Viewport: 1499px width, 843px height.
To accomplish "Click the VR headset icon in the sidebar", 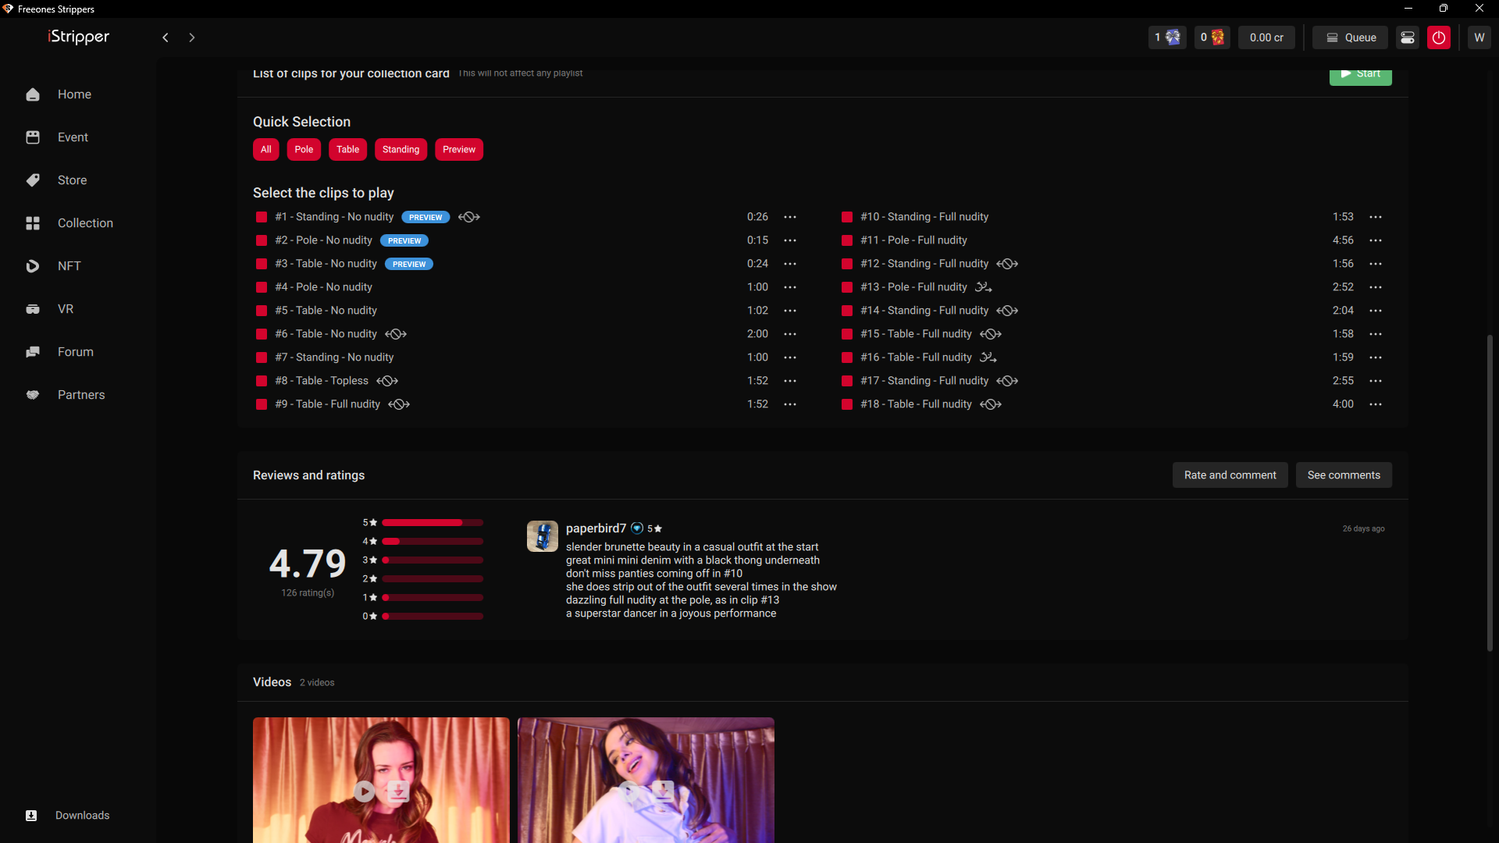I will pos(33,309).
